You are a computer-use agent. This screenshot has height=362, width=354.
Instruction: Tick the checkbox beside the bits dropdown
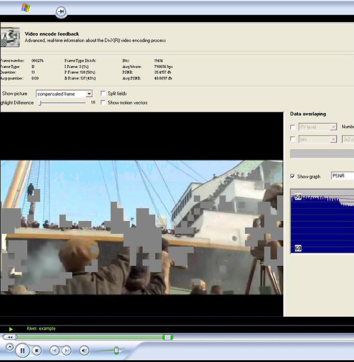[293, 139]
